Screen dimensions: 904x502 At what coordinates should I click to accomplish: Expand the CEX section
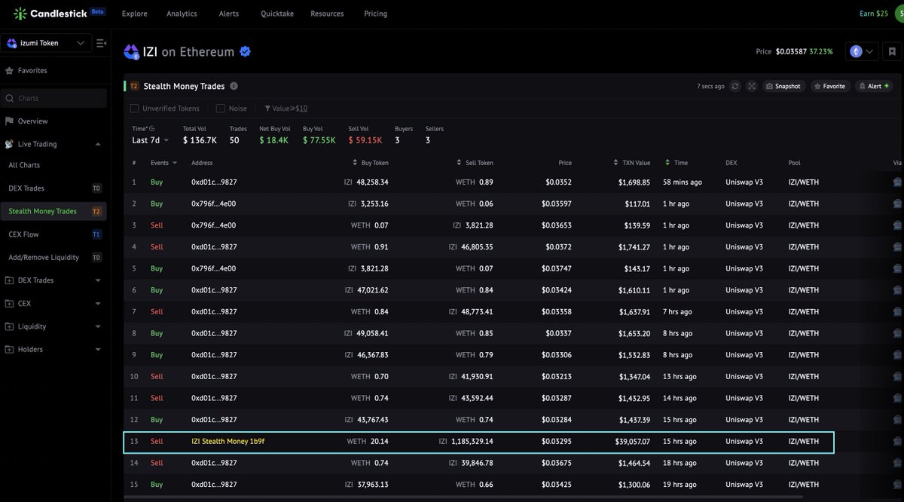(x=98, y=304)
